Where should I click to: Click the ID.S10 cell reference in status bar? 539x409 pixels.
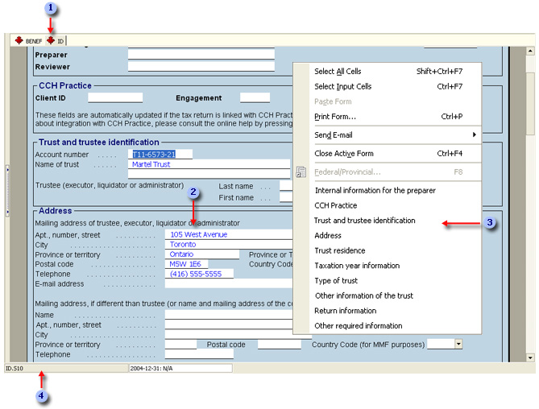[x=65, y=369]
